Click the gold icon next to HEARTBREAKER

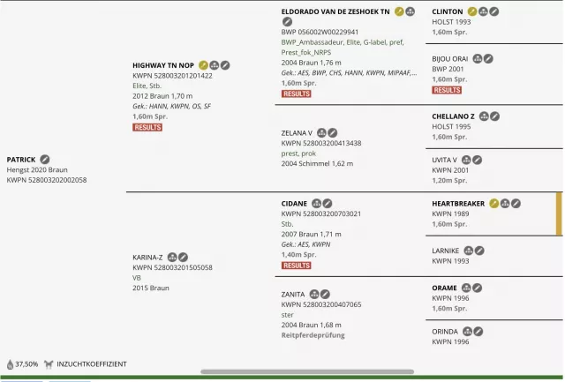(494, 204)
